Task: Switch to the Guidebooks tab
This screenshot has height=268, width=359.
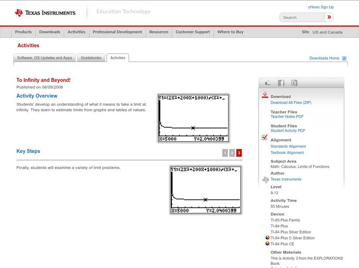Action: tap(91, 58)
